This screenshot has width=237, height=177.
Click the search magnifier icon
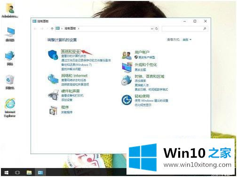(x=205, y=29)
